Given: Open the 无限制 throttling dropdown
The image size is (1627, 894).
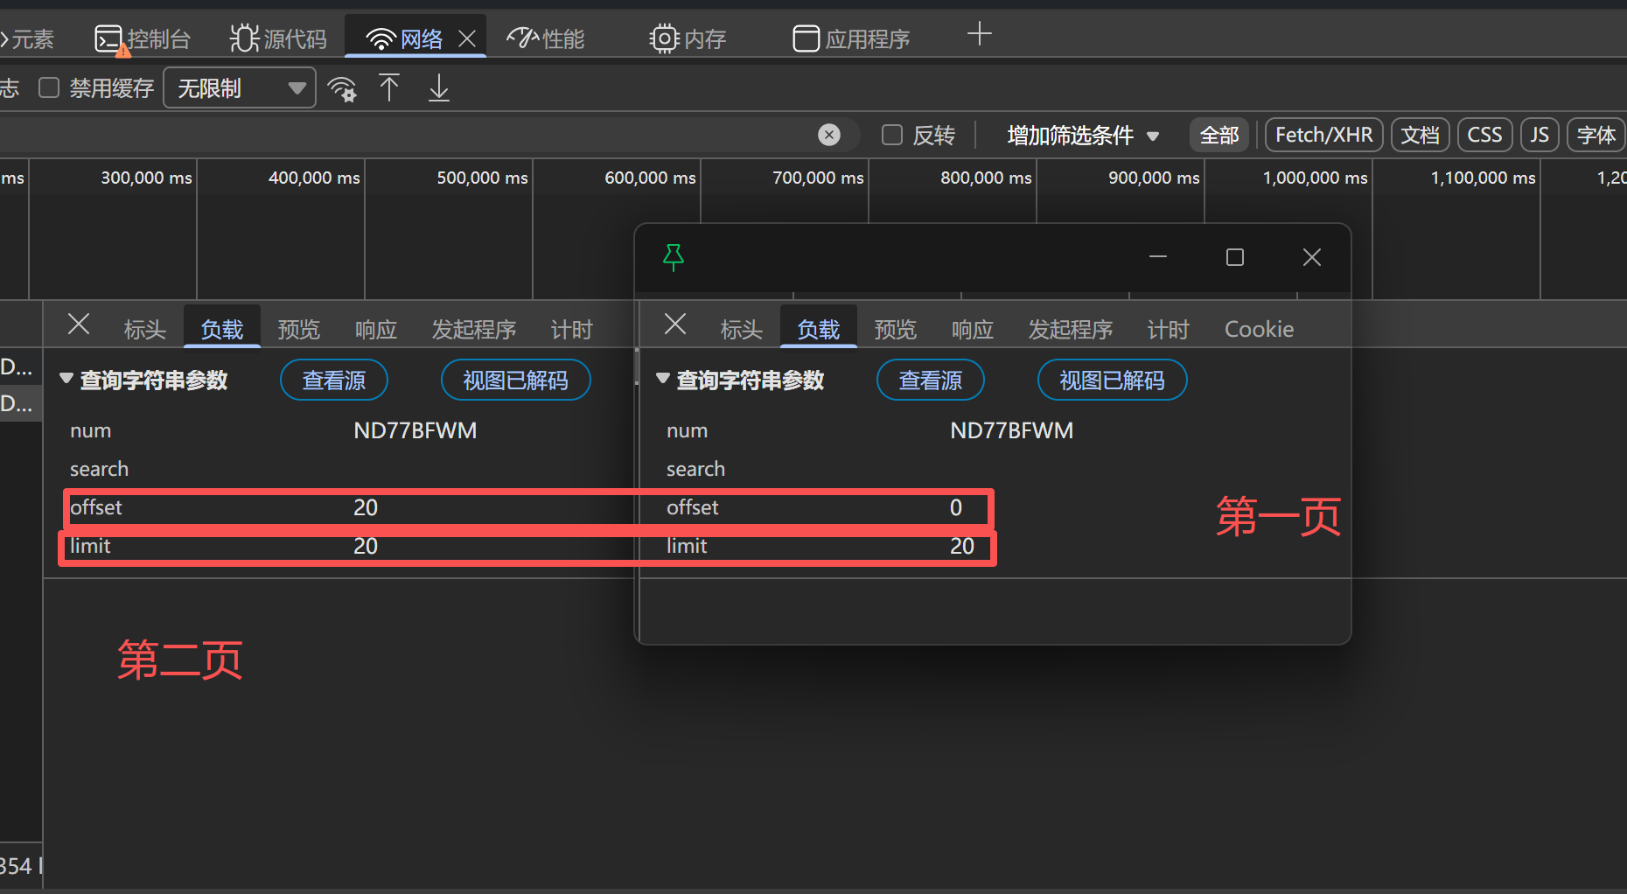Looking at the screenshot, I should point(240,88).
